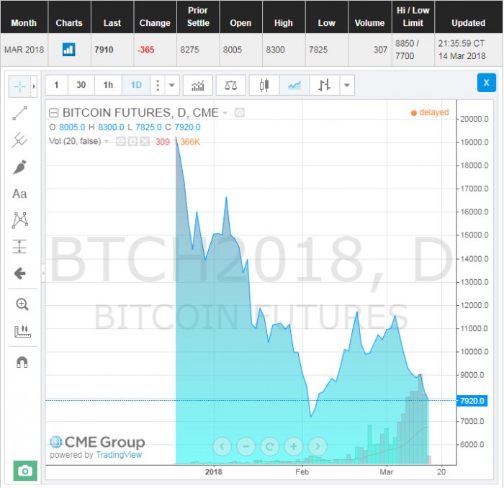Select the pitchfork drawing tool

tap(19, 140)
